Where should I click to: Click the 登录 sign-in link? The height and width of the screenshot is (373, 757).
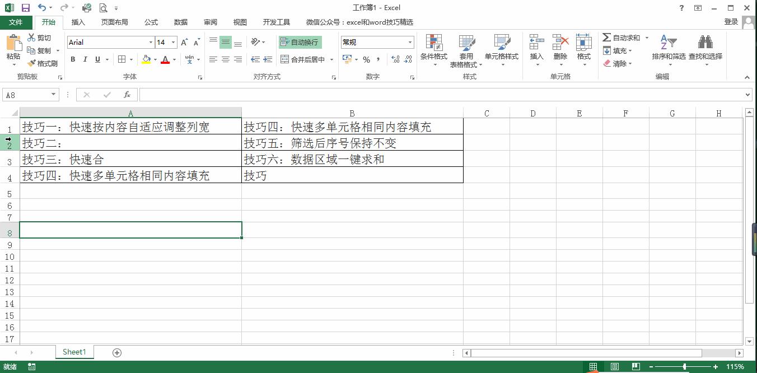pos(731,22)
